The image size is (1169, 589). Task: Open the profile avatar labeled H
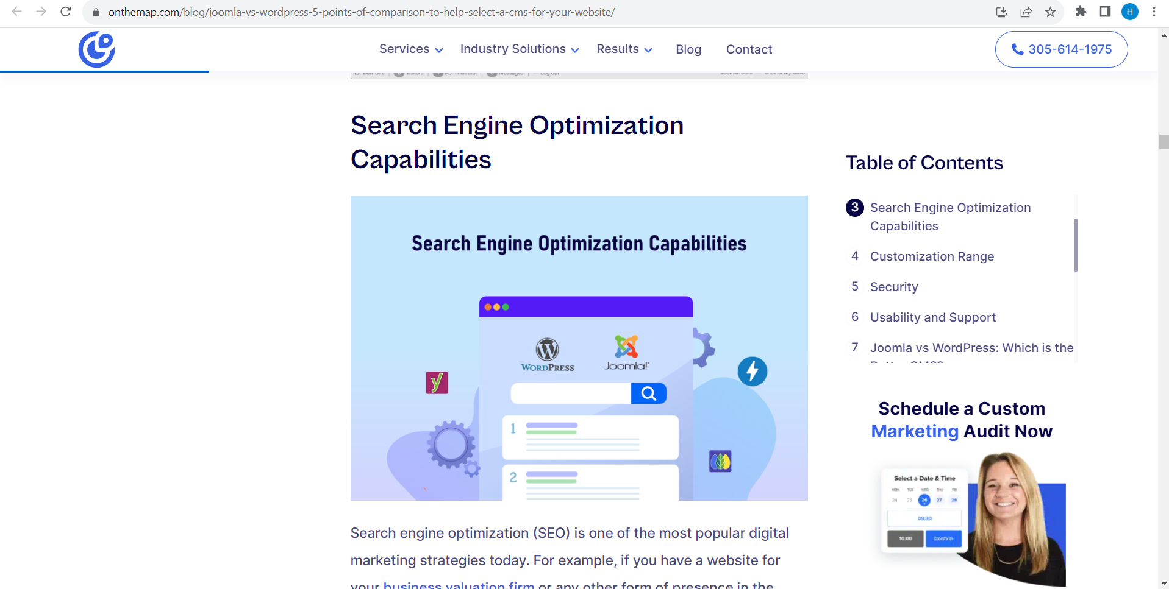click(x=1130, y=12)
